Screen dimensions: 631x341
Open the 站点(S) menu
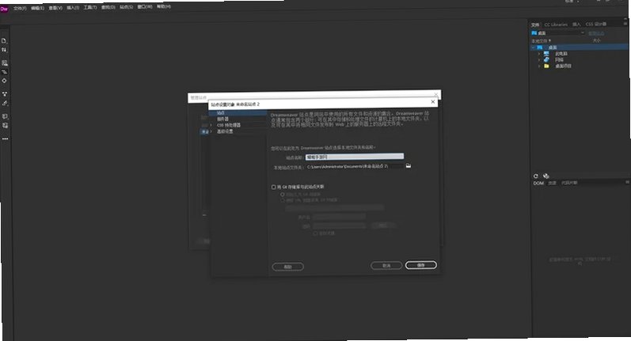pos(127,7)
